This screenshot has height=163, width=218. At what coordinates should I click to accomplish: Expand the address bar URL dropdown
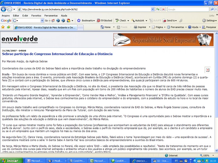153,9
